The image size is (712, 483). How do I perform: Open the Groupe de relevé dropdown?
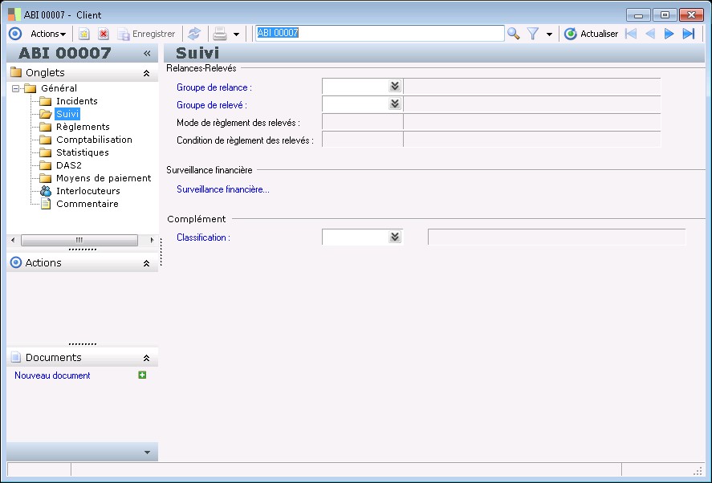395,104
